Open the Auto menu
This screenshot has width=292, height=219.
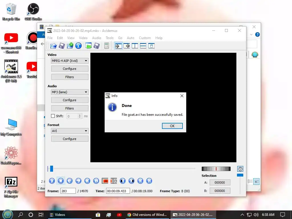[x=131, y=38]
